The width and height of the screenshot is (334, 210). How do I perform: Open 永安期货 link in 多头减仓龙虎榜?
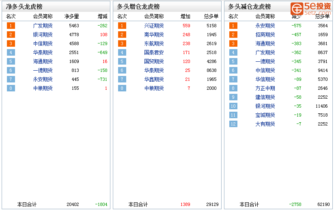(x=265, y=26)
